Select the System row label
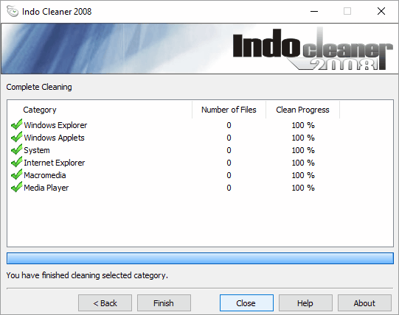Image resolution: width=399 pixels, height=315 pixels. tap(37, 150)
